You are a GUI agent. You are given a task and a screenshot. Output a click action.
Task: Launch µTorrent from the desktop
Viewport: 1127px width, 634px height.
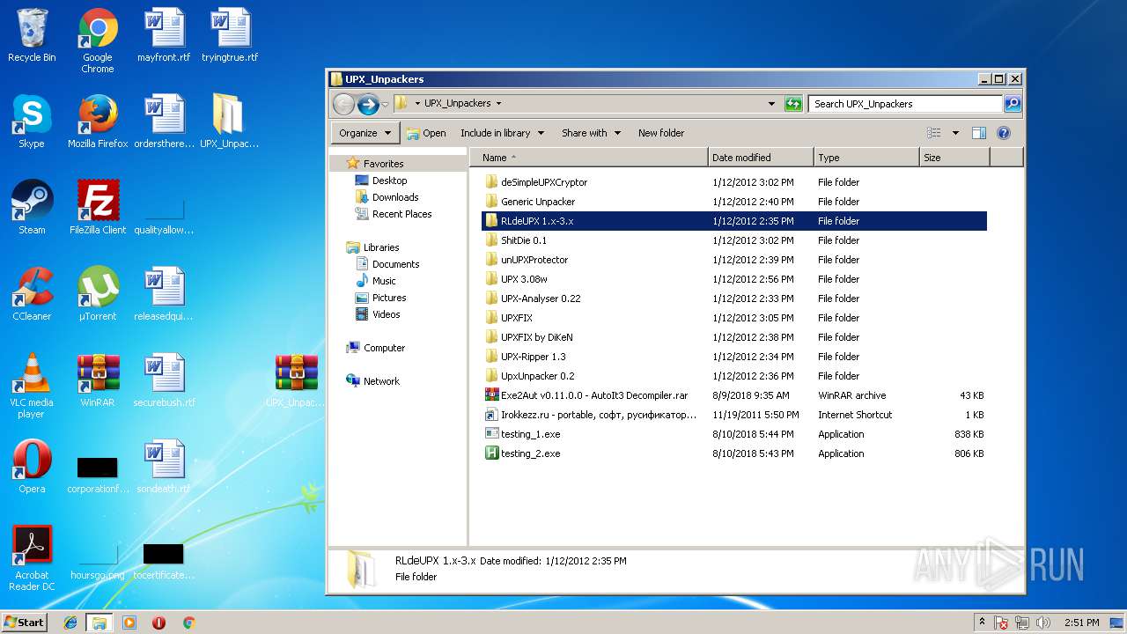coord(98,294)
